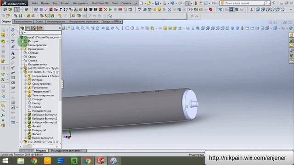Open the tree filter funnel dropdown

point(23,33)
